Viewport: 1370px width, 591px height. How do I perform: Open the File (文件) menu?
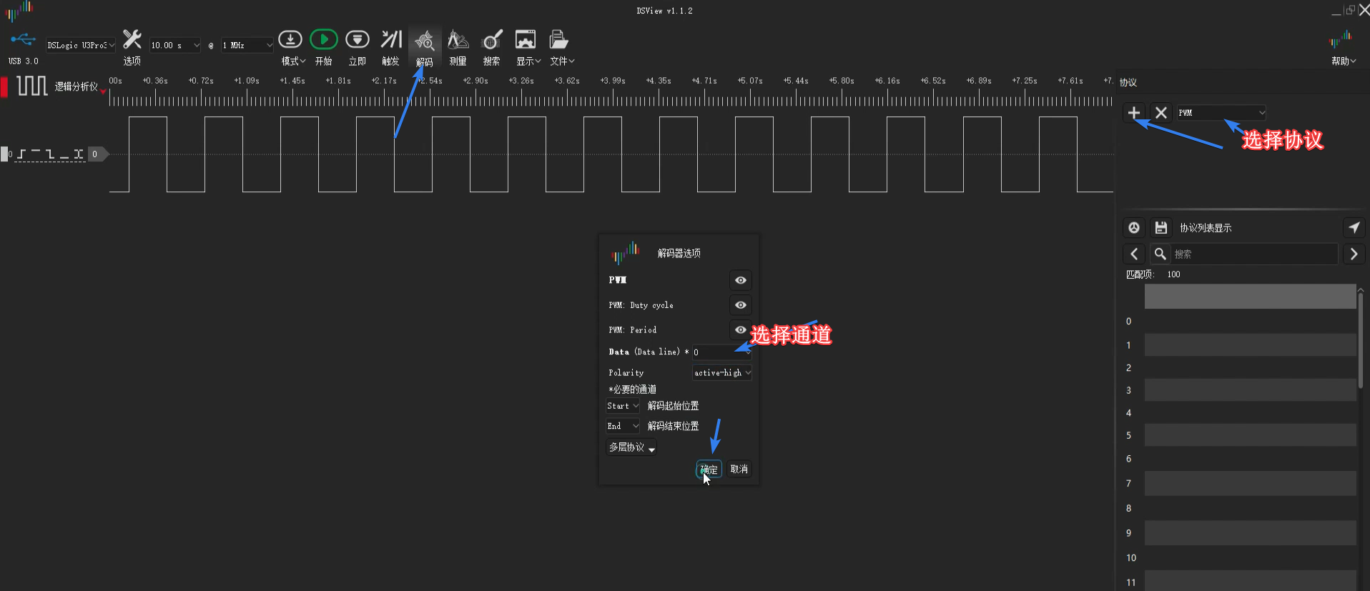pyautogui.click(x=561, y=47)
